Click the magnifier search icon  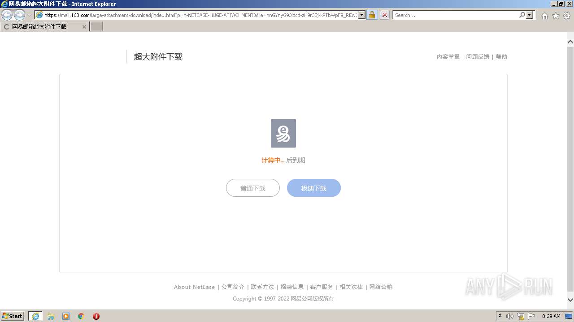click(522, 15)
